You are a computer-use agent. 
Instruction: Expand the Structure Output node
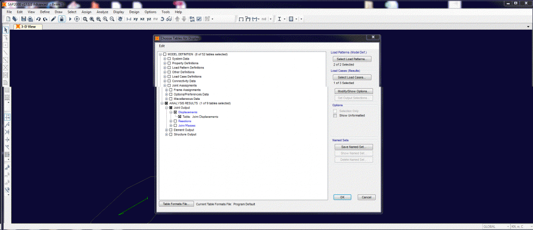[x=166, y=134]
